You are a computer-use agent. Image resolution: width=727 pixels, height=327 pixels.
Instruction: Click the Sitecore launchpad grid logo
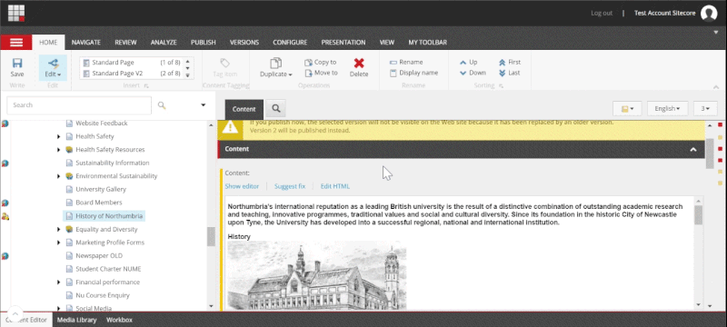pos(16,13)
